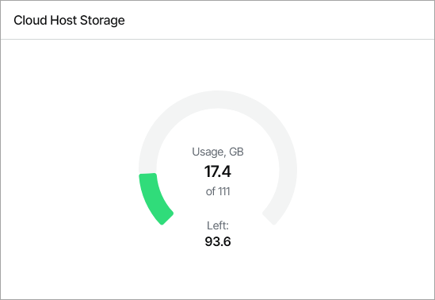Viewport: 435px width, 300px height.
Task: Select the "Usage, GB" label
Action: pos(218,152)
